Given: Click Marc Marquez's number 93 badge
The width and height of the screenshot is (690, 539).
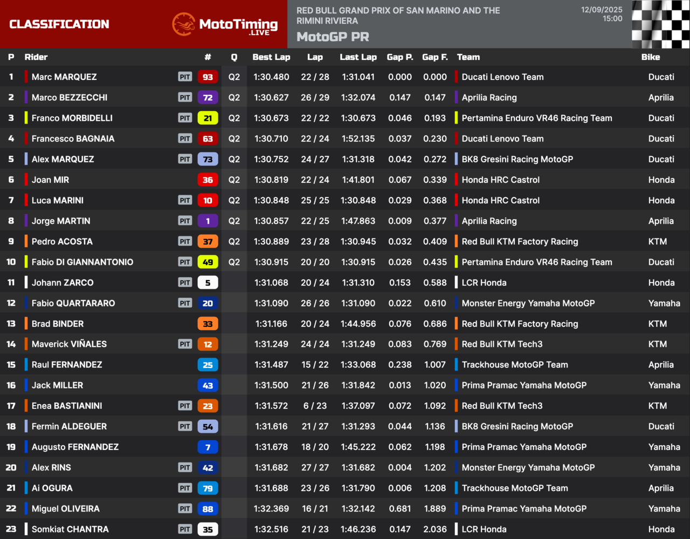Looking at the screenshot, I should pyautogui.click(x=208, y=77).
